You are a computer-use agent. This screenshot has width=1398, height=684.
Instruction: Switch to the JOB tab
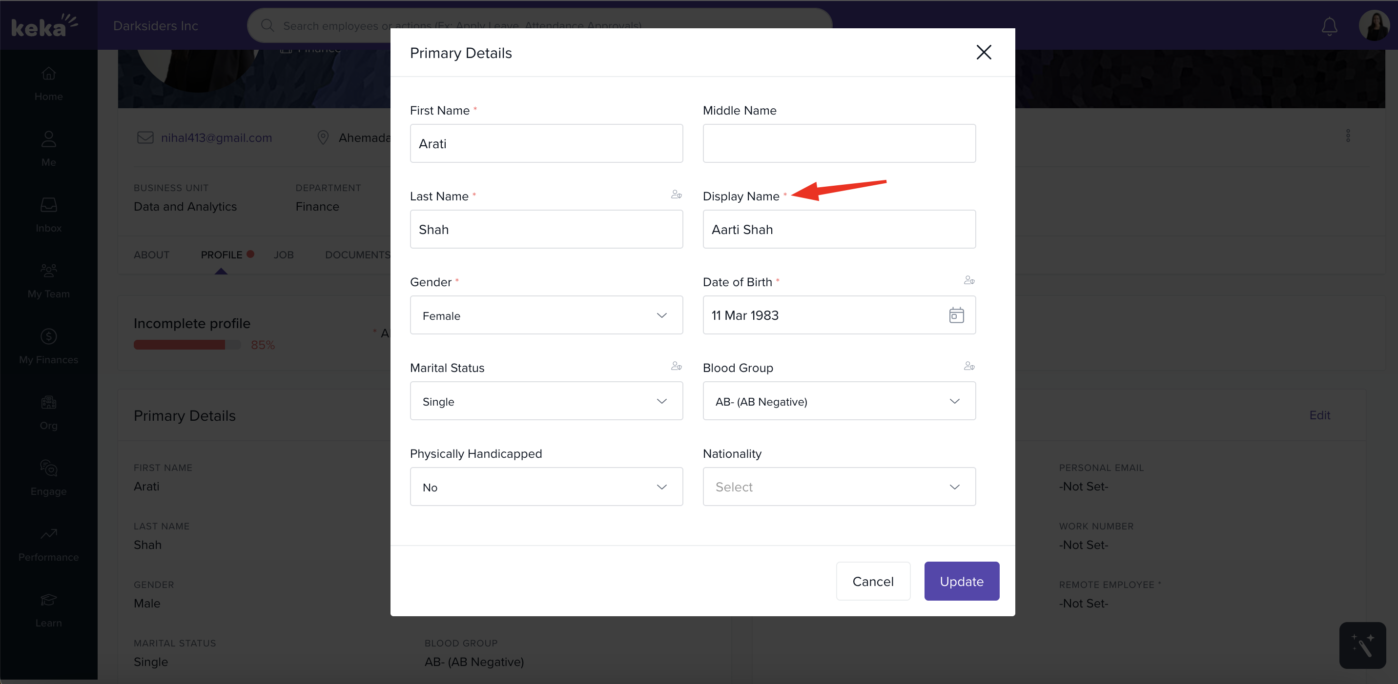[283, 255]
